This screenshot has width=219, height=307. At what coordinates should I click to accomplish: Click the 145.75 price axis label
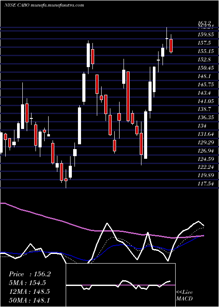point(206,84)
